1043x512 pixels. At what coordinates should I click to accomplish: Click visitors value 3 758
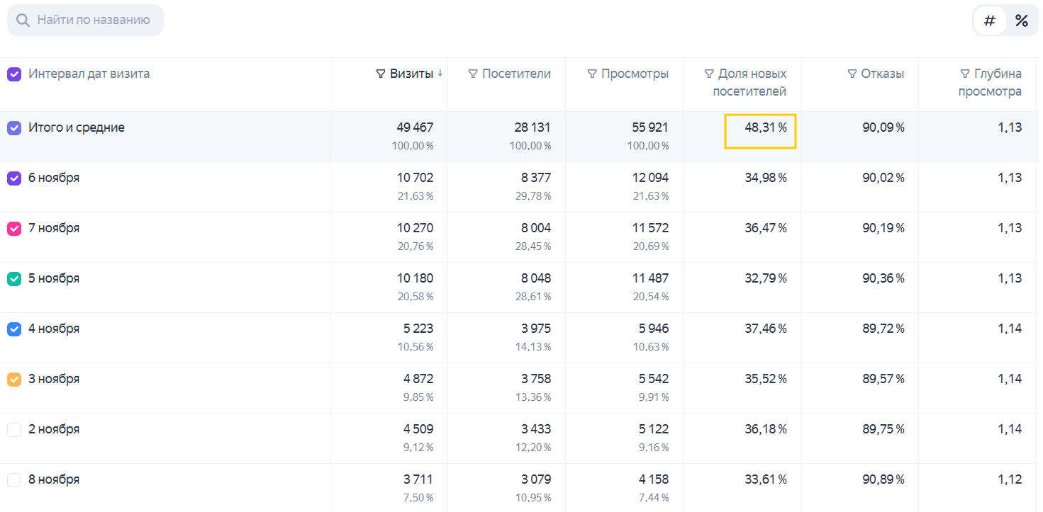click(x=536, y=379)
